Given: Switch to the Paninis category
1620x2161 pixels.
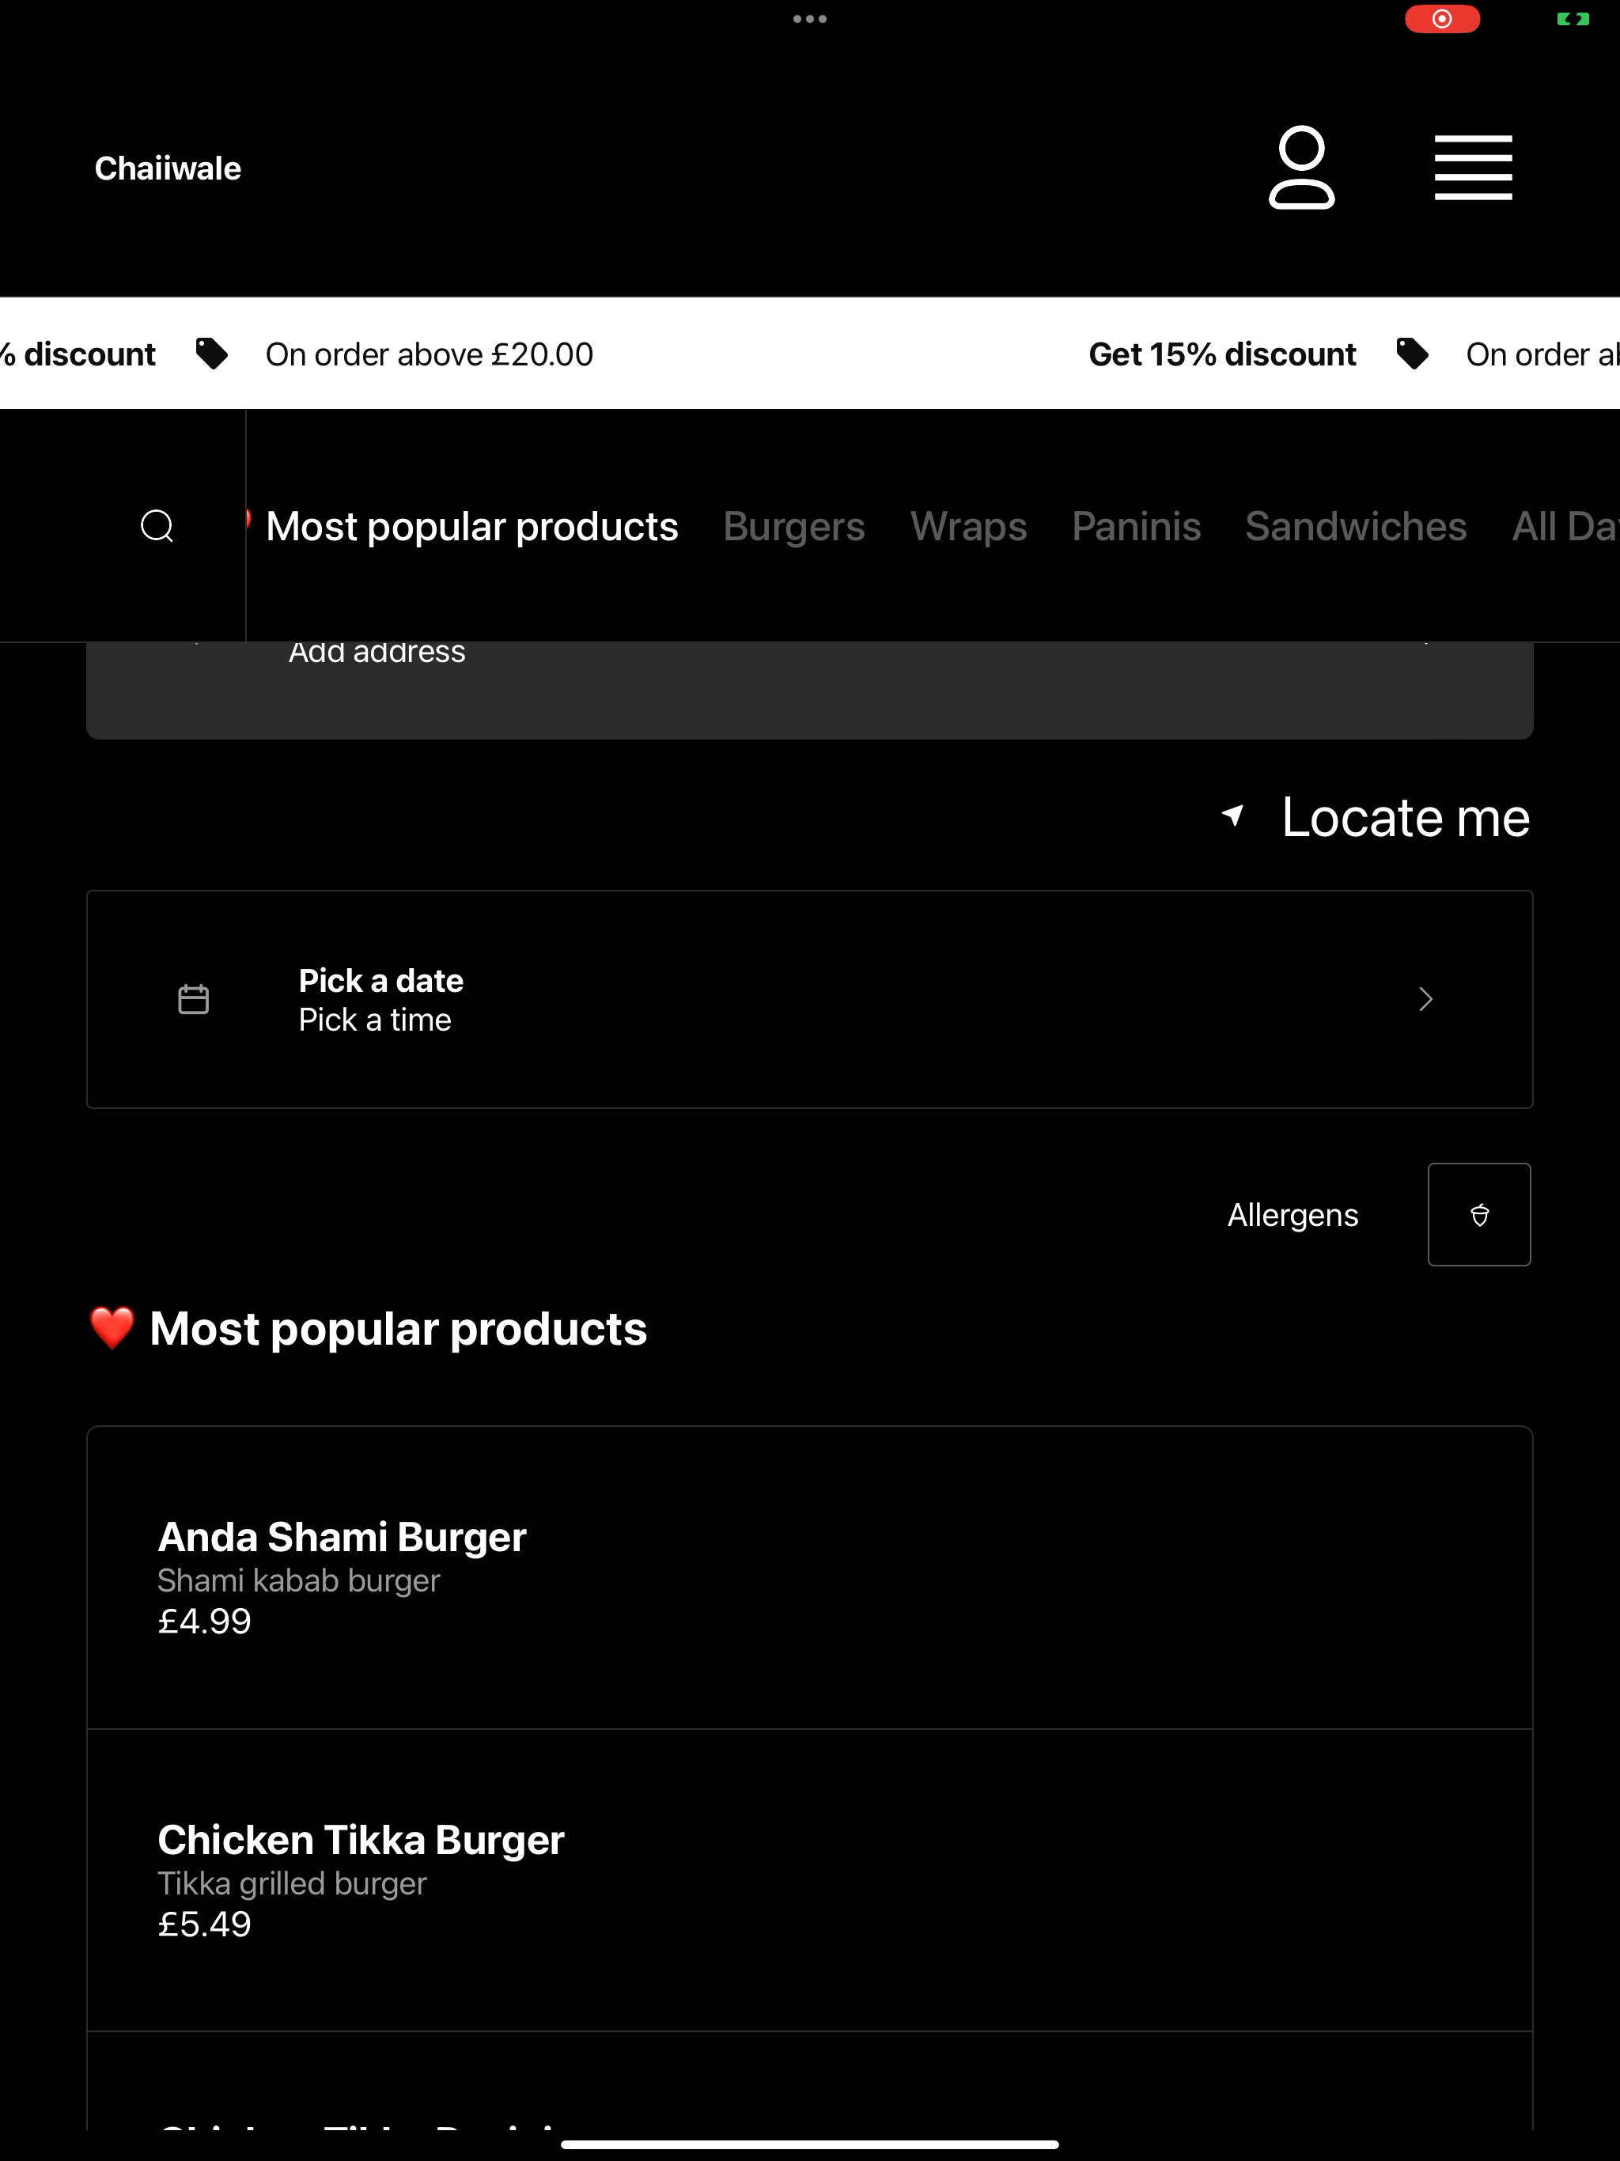Looking at the screenshot, I should click(1137, 527).
